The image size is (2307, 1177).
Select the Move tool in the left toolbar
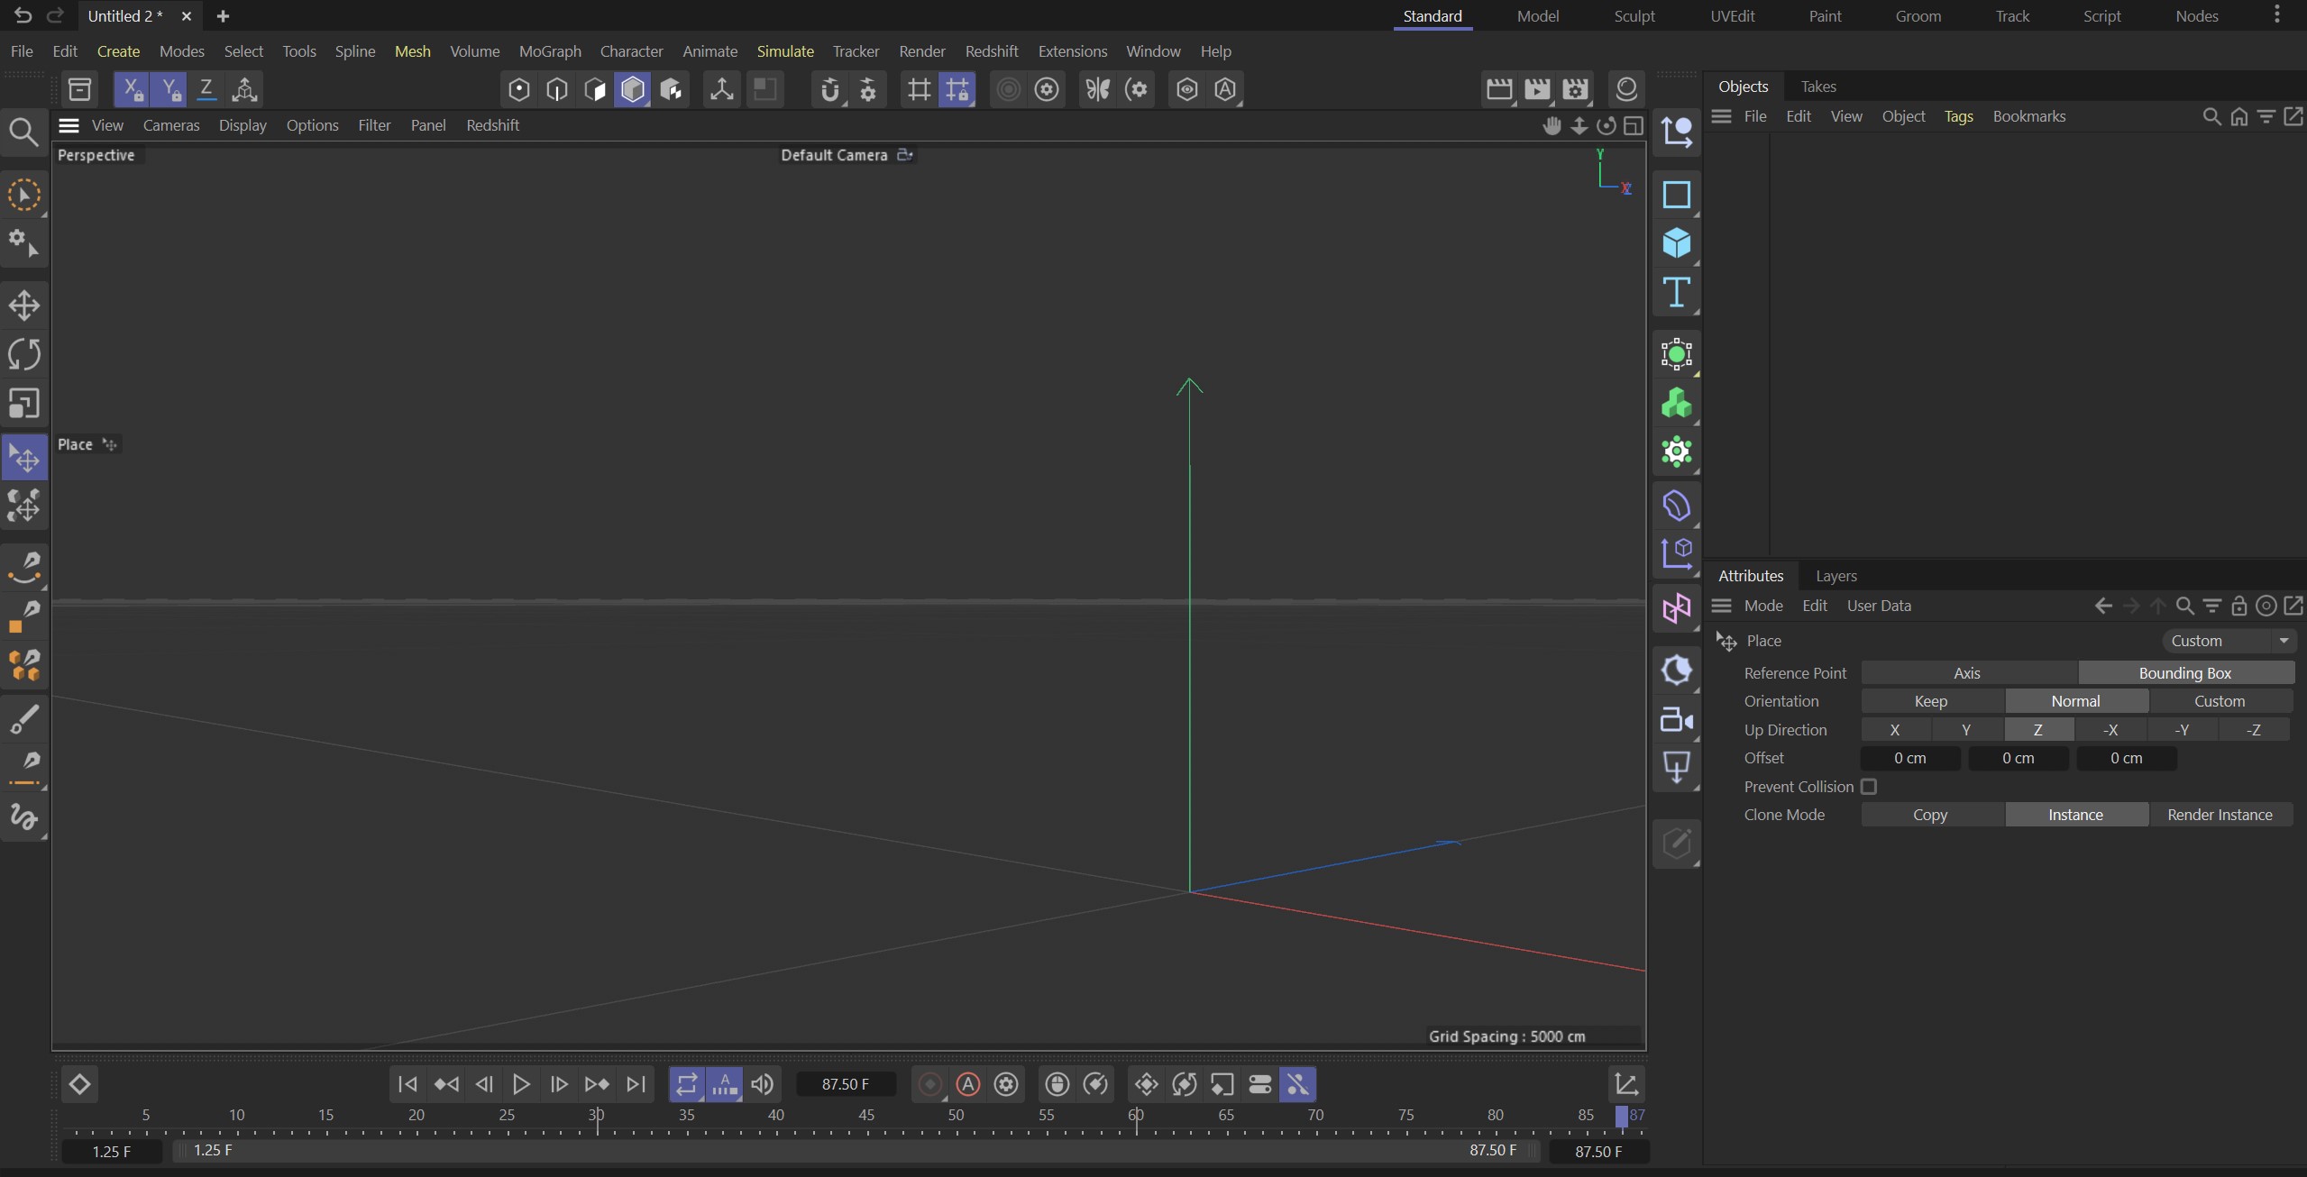coord(24,305)
